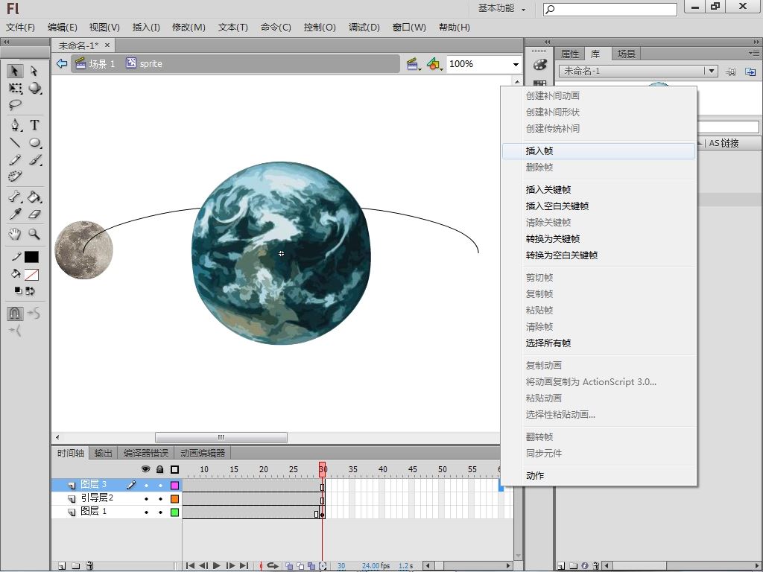Open the 修改(M) menu

coord(189,28)
